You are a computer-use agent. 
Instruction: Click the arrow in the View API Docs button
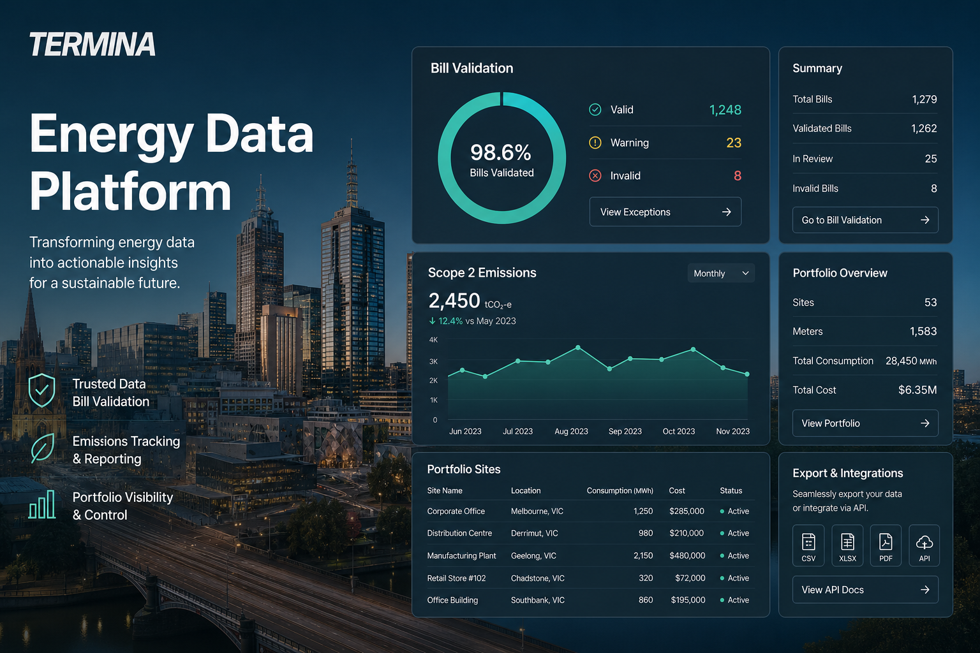924,590
